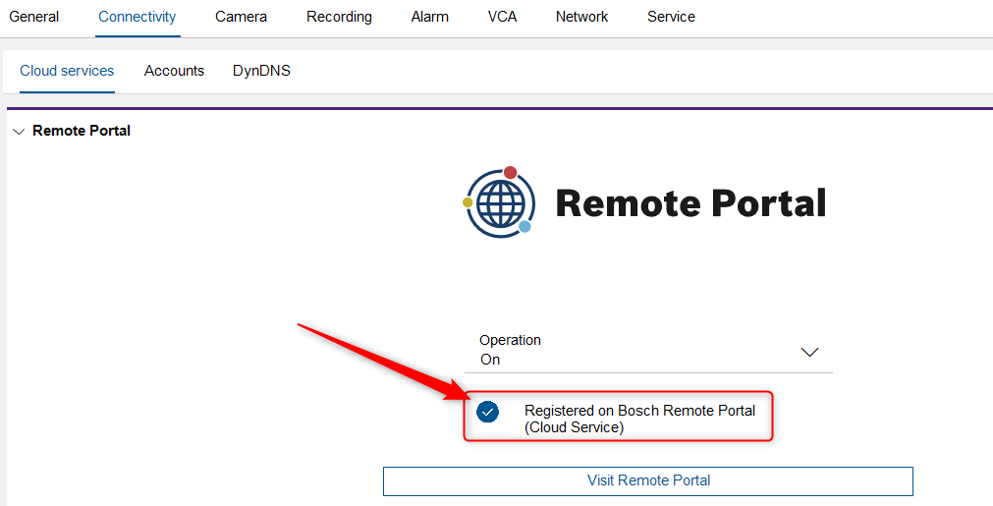The width and height of the screenshot is (993, 506).
Task: Click the blue registered checkmark icon
Action: tap(487, 413)
